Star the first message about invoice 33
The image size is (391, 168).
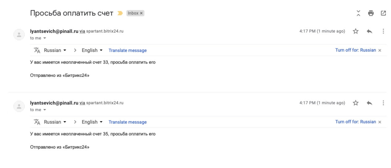point(356,31)
